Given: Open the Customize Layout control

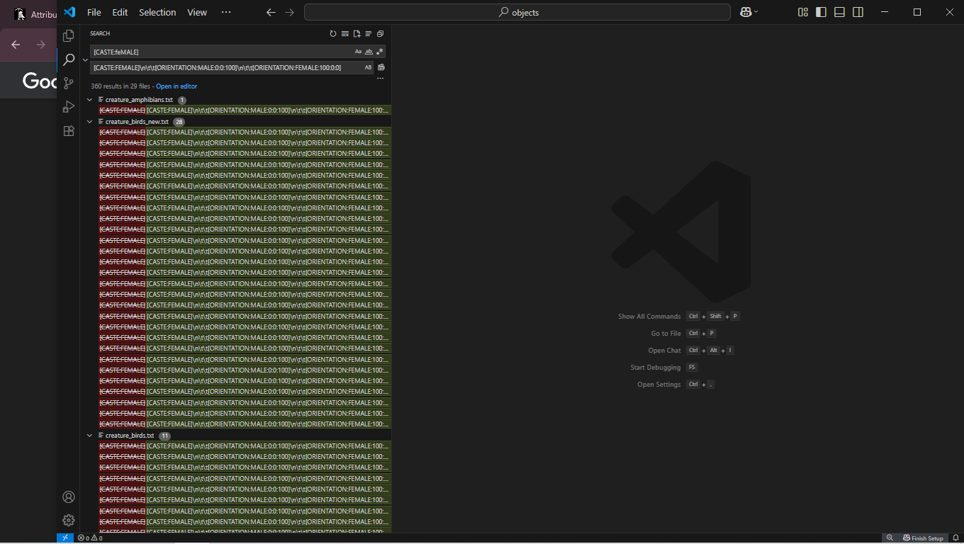Looking at the screenshot, I should pyautogui.click(x=803, y=12).
